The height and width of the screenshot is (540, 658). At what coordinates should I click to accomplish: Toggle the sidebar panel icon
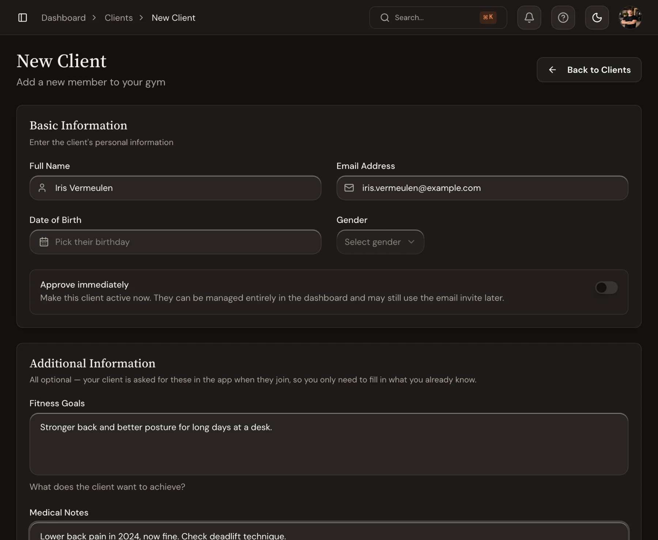coord(23,18)
